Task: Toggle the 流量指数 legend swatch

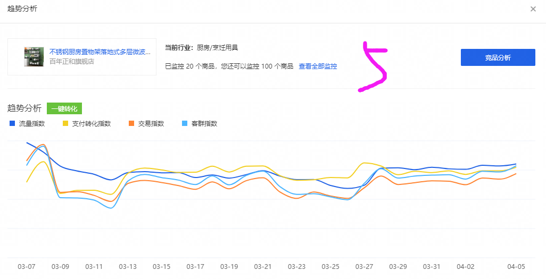Action: (12, 123)
